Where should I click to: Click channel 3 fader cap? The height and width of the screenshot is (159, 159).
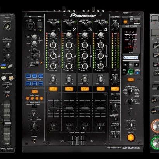click(x=85, y=109)
